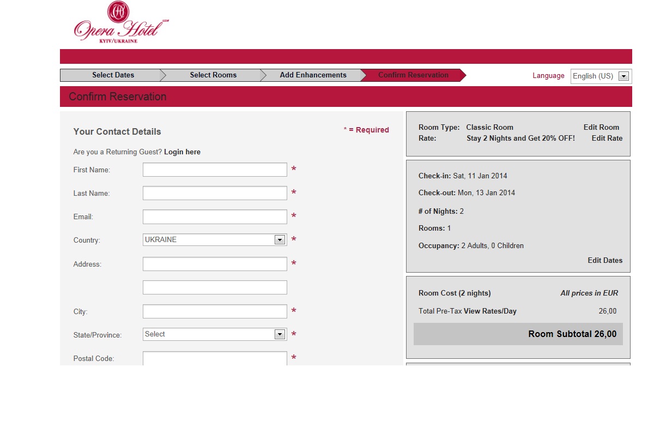
Task: Go to the Select Dates step
Action: [x=113, y=75]
